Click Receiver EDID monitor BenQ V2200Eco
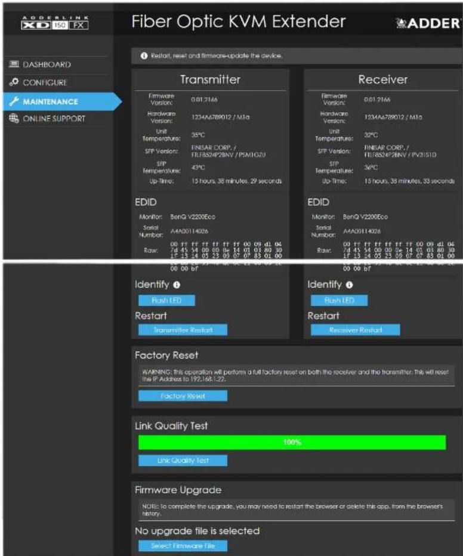Image resolution: width=463 pixels, height=556 pixels. (x=365, y=217)
